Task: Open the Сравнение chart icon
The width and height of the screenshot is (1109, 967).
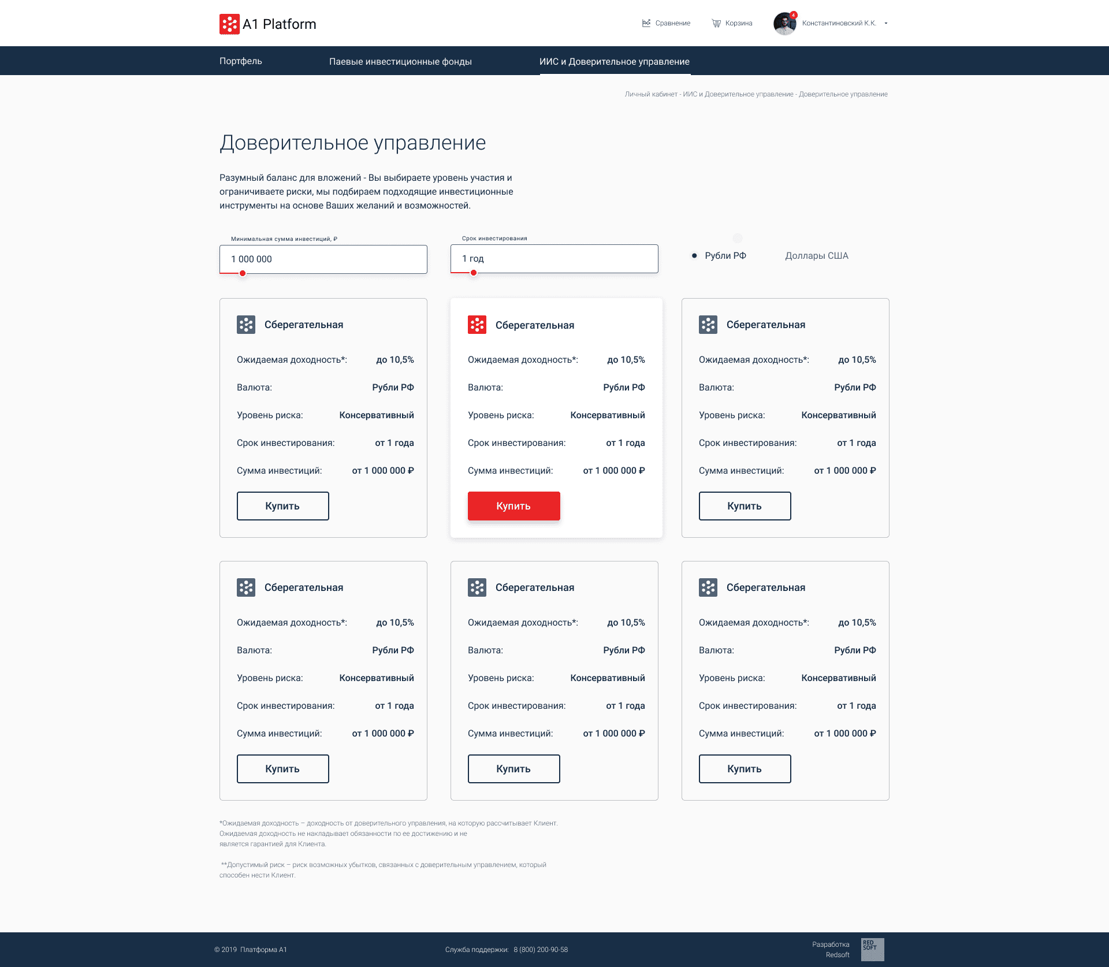Action: point(646,23)
